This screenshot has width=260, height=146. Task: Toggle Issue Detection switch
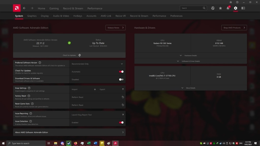pos(121,122)
